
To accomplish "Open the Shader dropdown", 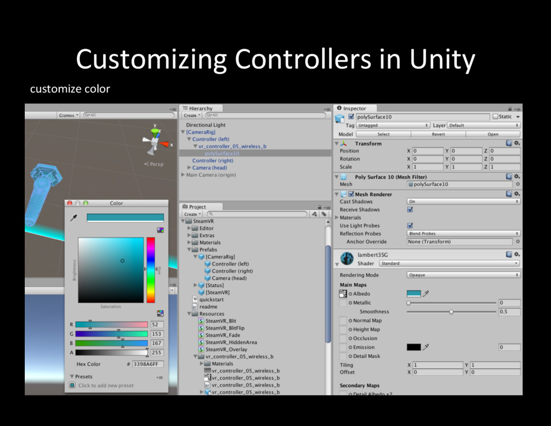I will pyautogui.click(x=449, y=263).
